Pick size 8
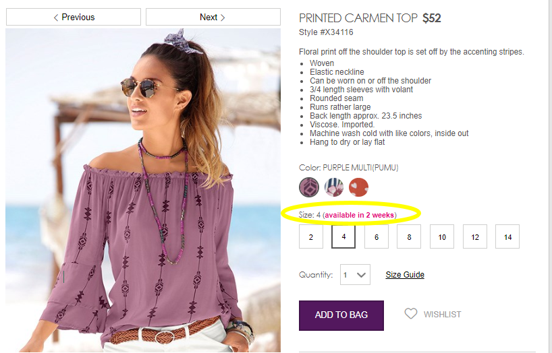Screen dimensions: 552x353 coord(409,237)
